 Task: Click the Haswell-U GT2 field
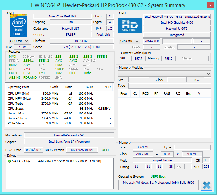177,29
